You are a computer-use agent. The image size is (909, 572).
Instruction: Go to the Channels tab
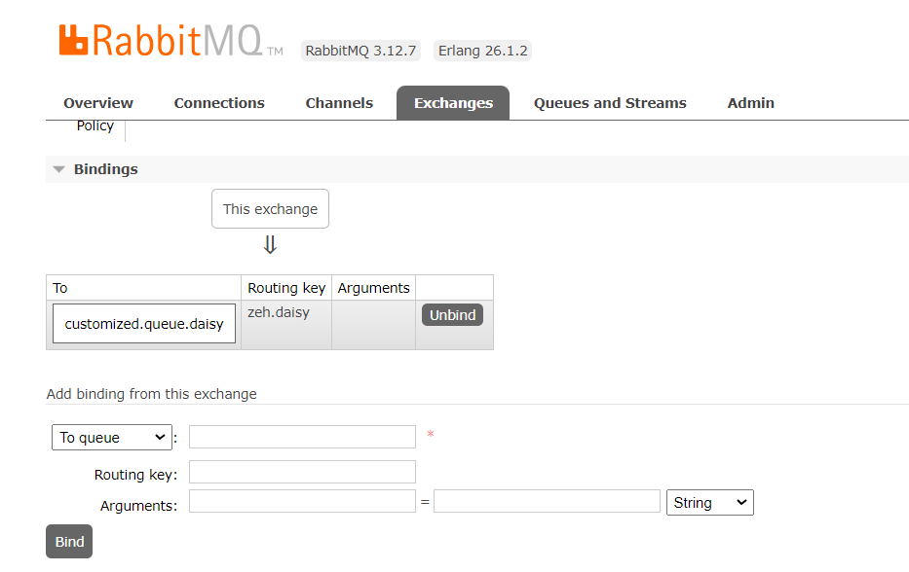pyautogui.click(x=339, y=103)
